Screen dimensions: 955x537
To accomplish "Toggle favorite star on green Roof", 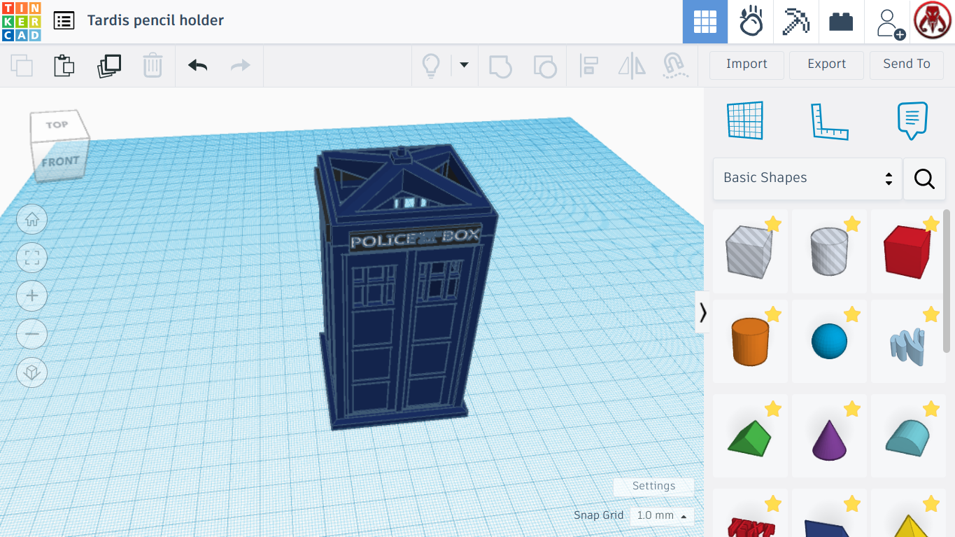I will 773,409.
